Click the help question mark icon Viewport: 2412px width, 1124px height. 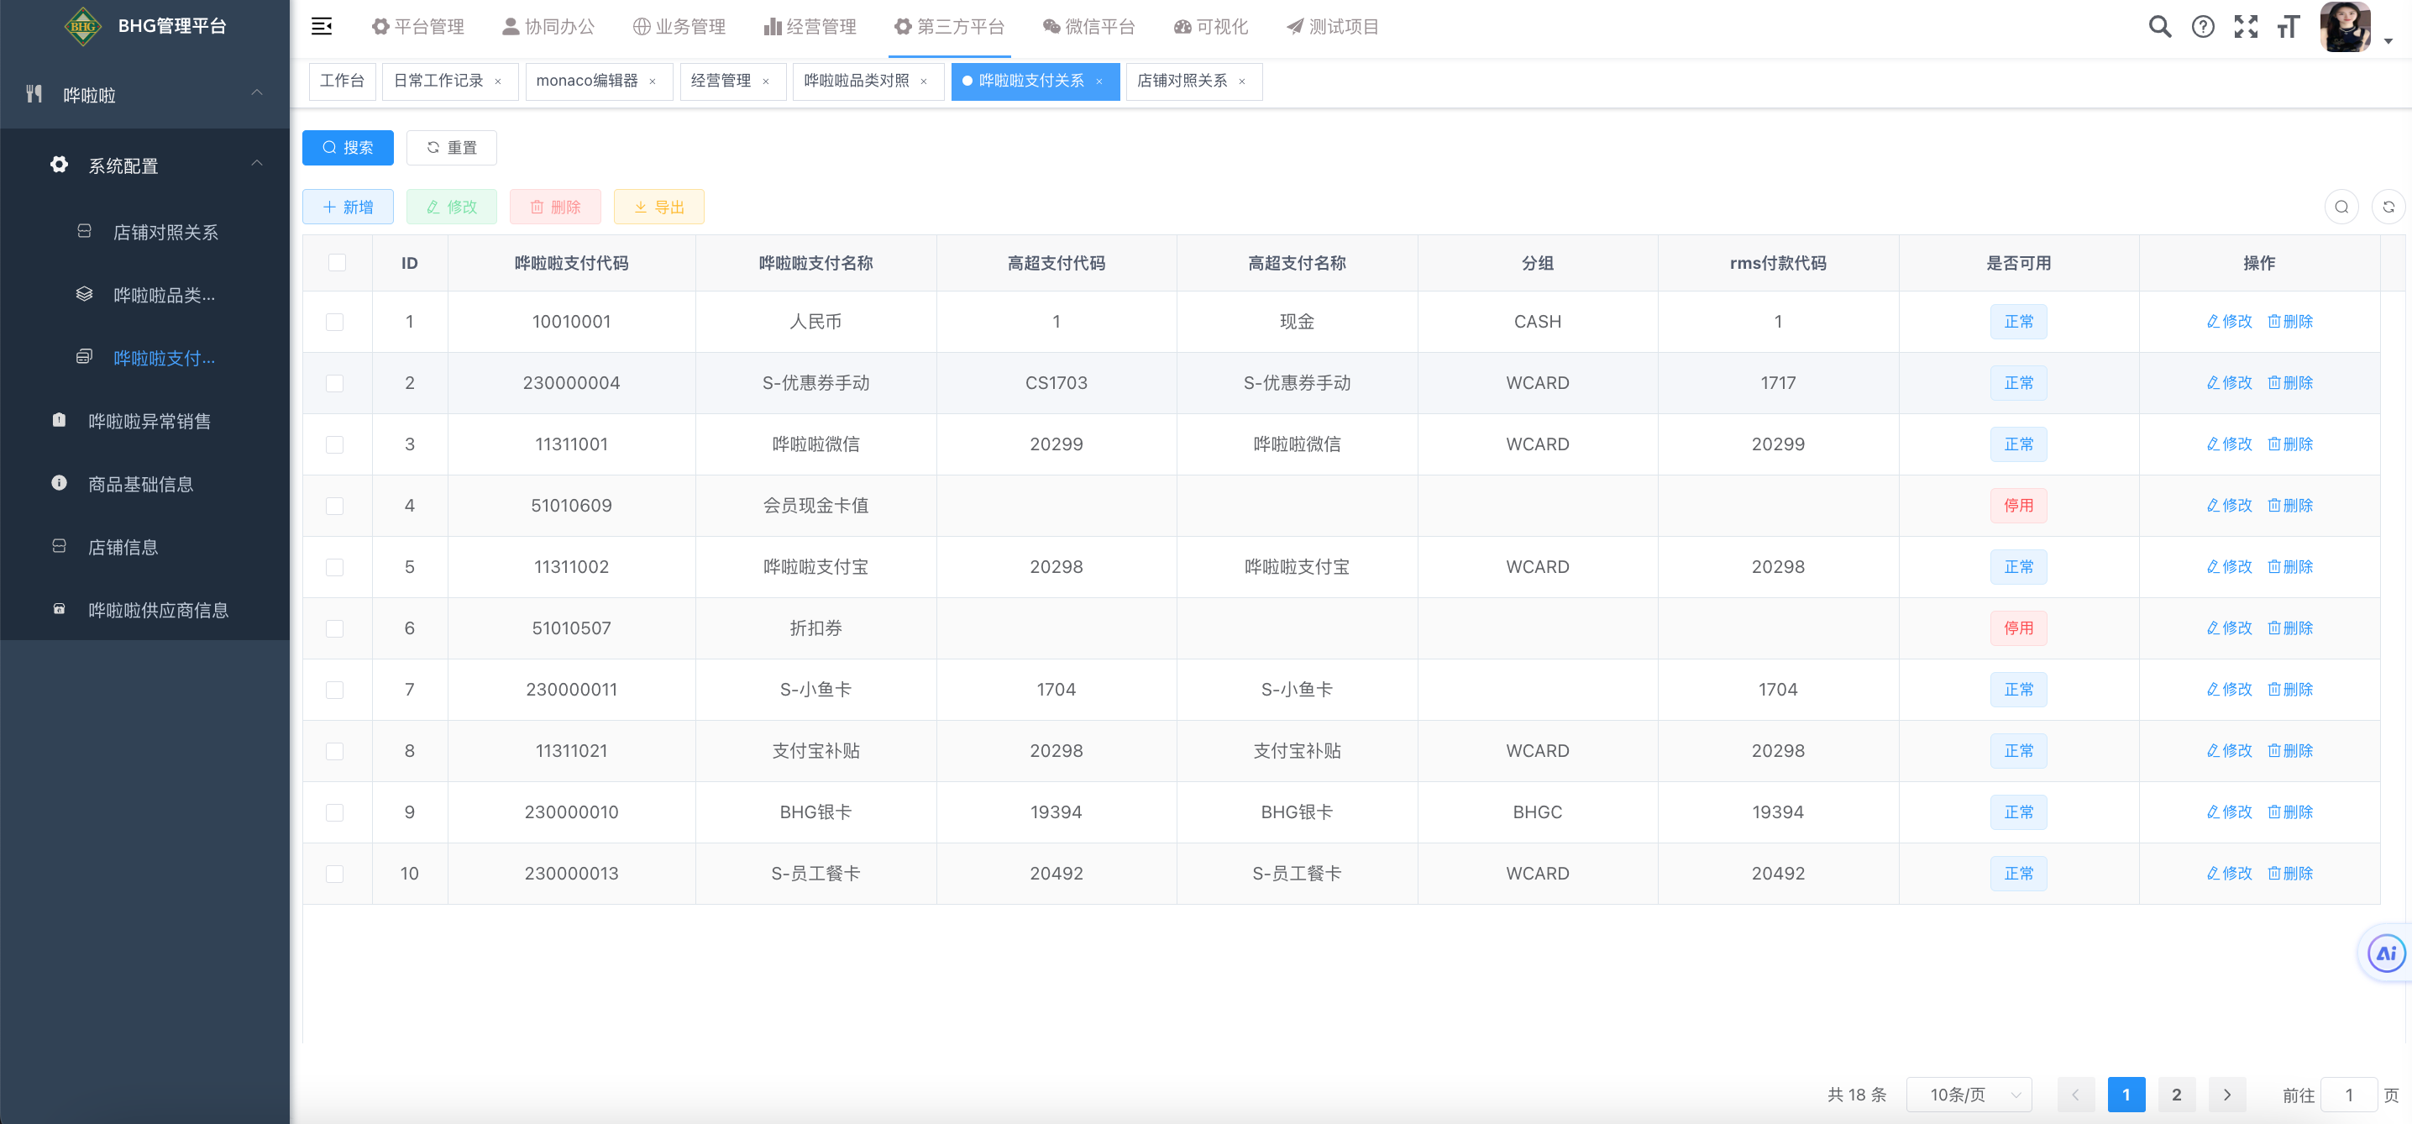pyautogui.click(x=2202, y=26)
